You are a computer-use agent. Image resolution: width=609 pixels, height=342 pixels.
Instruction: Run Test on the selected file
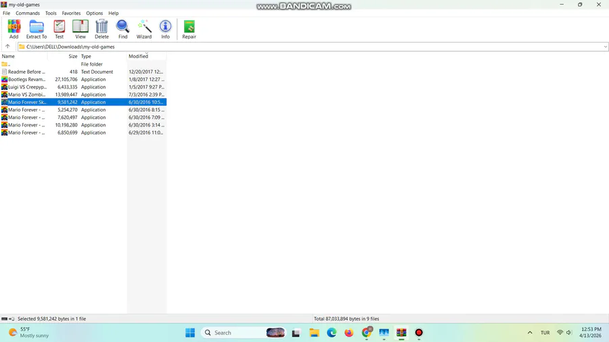59,30
